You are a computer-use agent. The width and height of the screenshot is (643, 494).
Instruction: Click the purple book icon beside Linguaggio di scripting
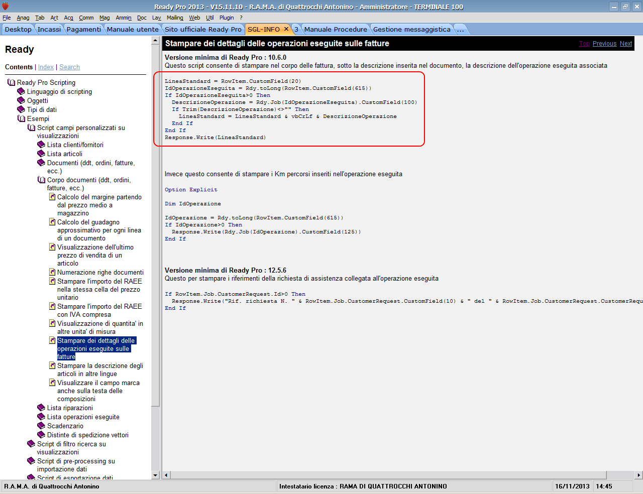[21, 91]
